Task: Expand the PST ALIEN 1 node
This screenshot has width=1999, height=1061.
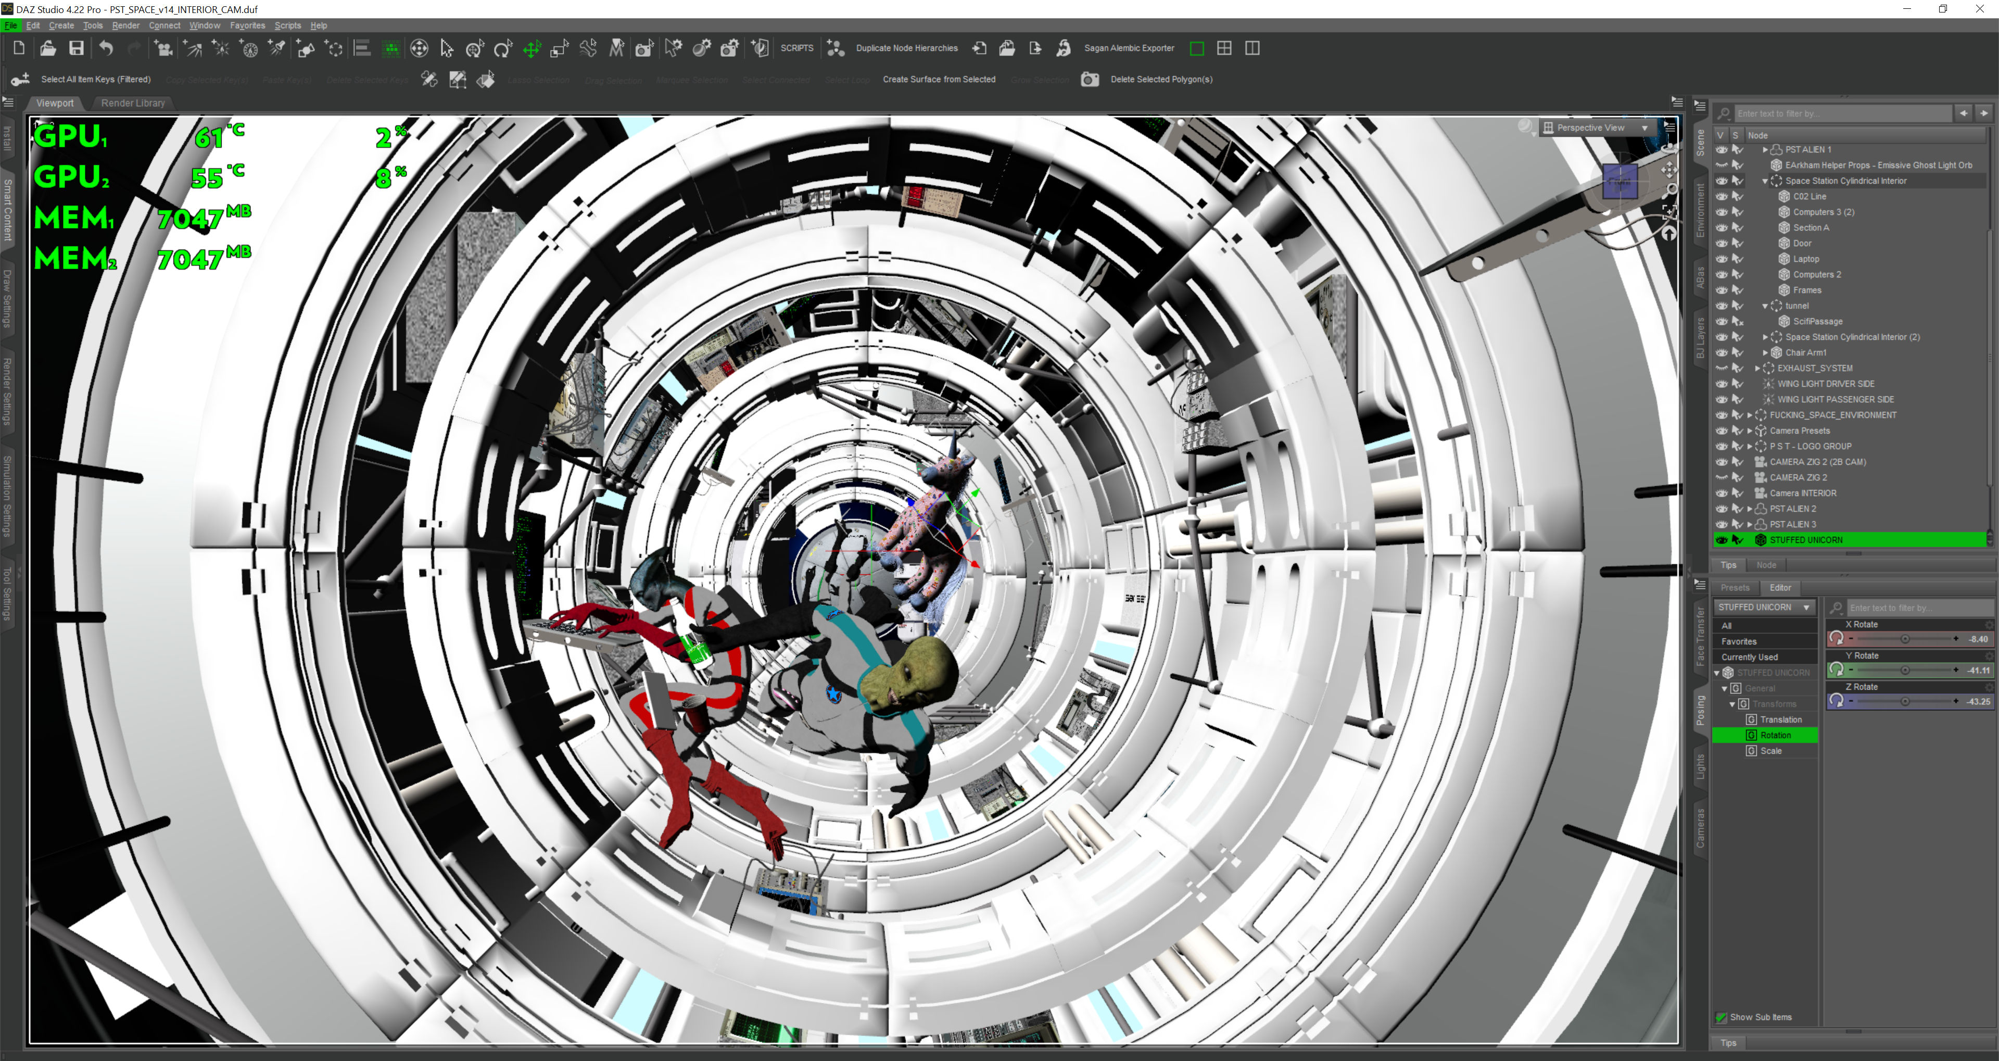Action: (1765, 150)
